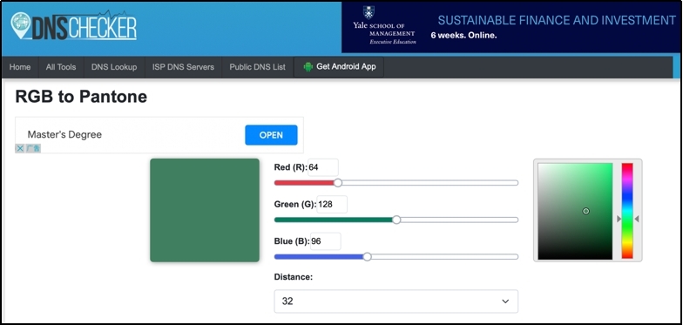
Task: Click the saturation picker circle marker
Action: [585, 211]
